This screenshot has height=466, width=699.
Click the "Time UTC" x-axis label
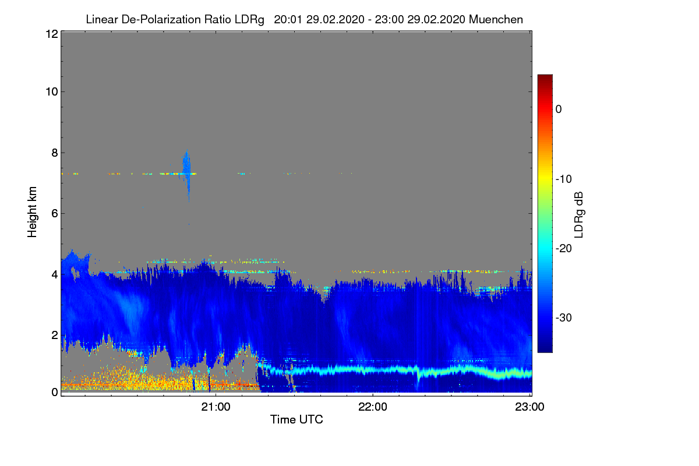point(296,419)
